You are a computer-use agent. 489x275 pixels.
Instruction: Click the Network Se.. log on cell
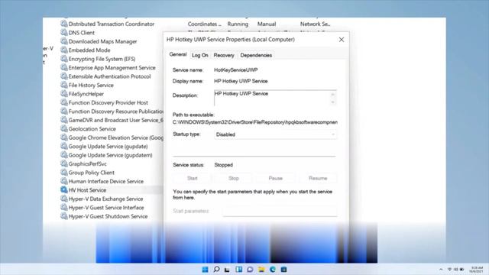click(315, 24)
